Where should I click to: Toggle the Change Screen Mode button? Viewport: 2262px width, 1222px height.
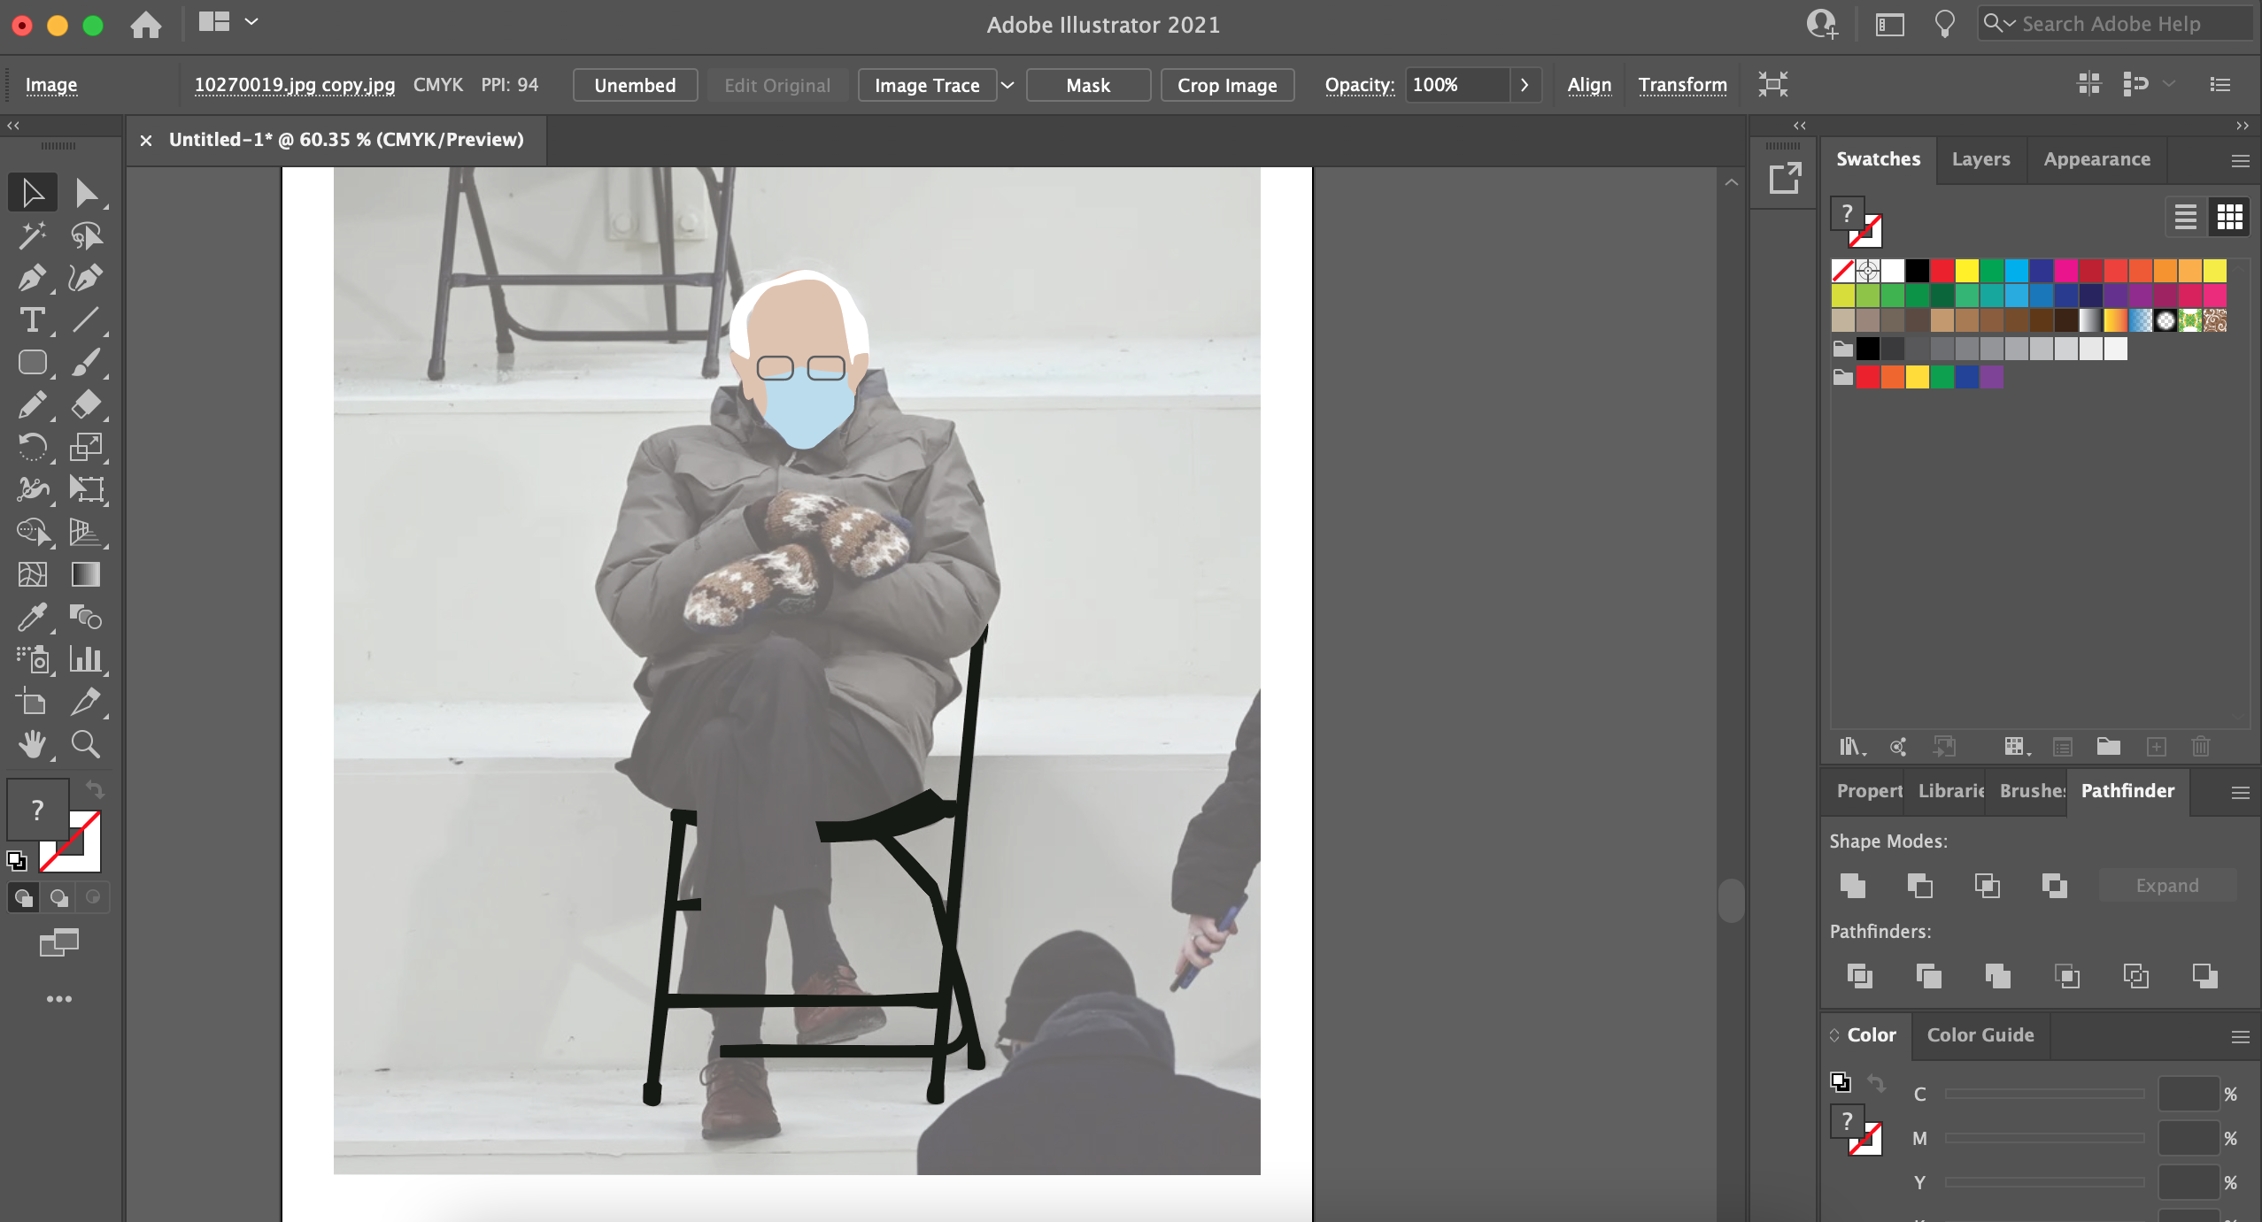(x=58, y=942)
